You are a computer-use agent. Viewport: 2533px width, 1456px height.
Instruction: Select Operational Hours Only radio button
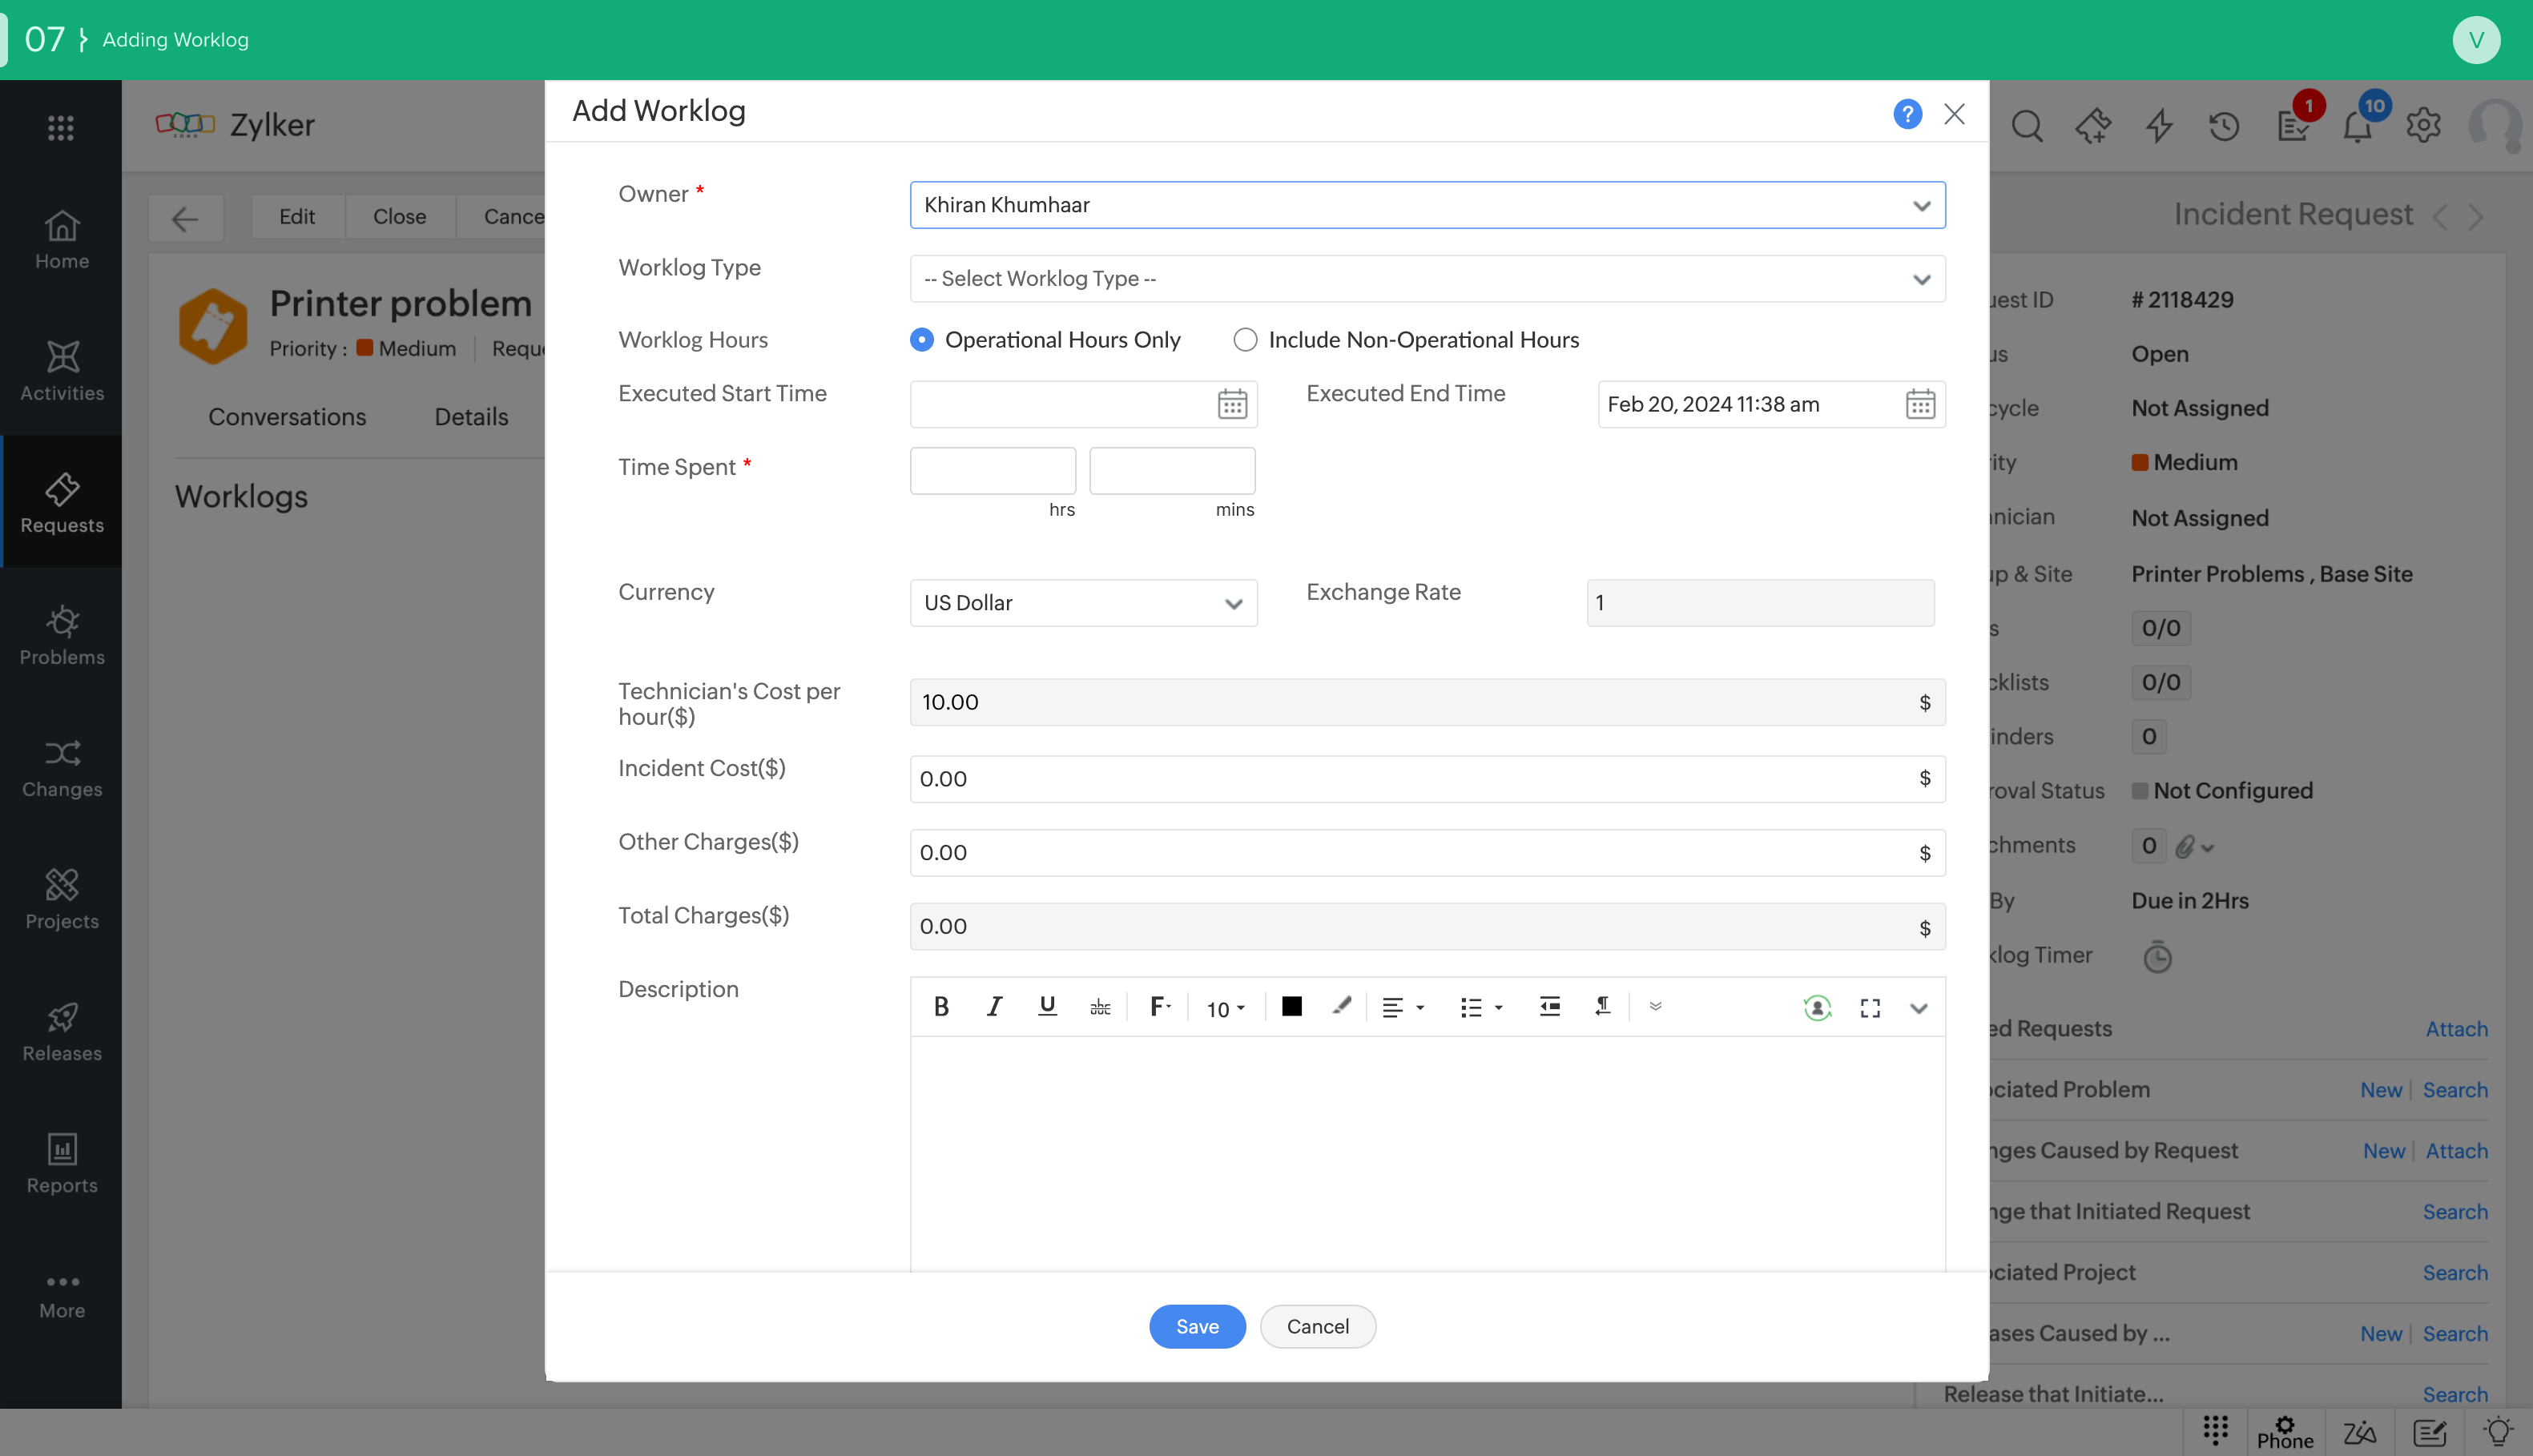click(921, 340)
